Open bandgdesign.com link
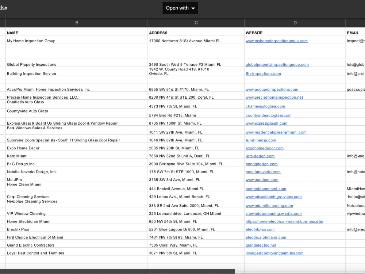365x274 pixels. tap(262, 164)
